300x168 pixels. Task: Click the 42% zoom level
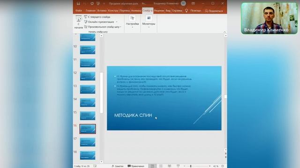[x=216, y=166]
